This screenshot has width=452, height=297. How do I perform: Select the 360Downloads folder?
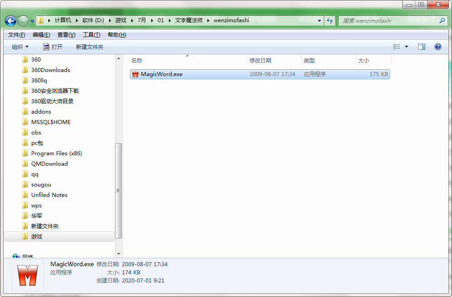[51, 70]
